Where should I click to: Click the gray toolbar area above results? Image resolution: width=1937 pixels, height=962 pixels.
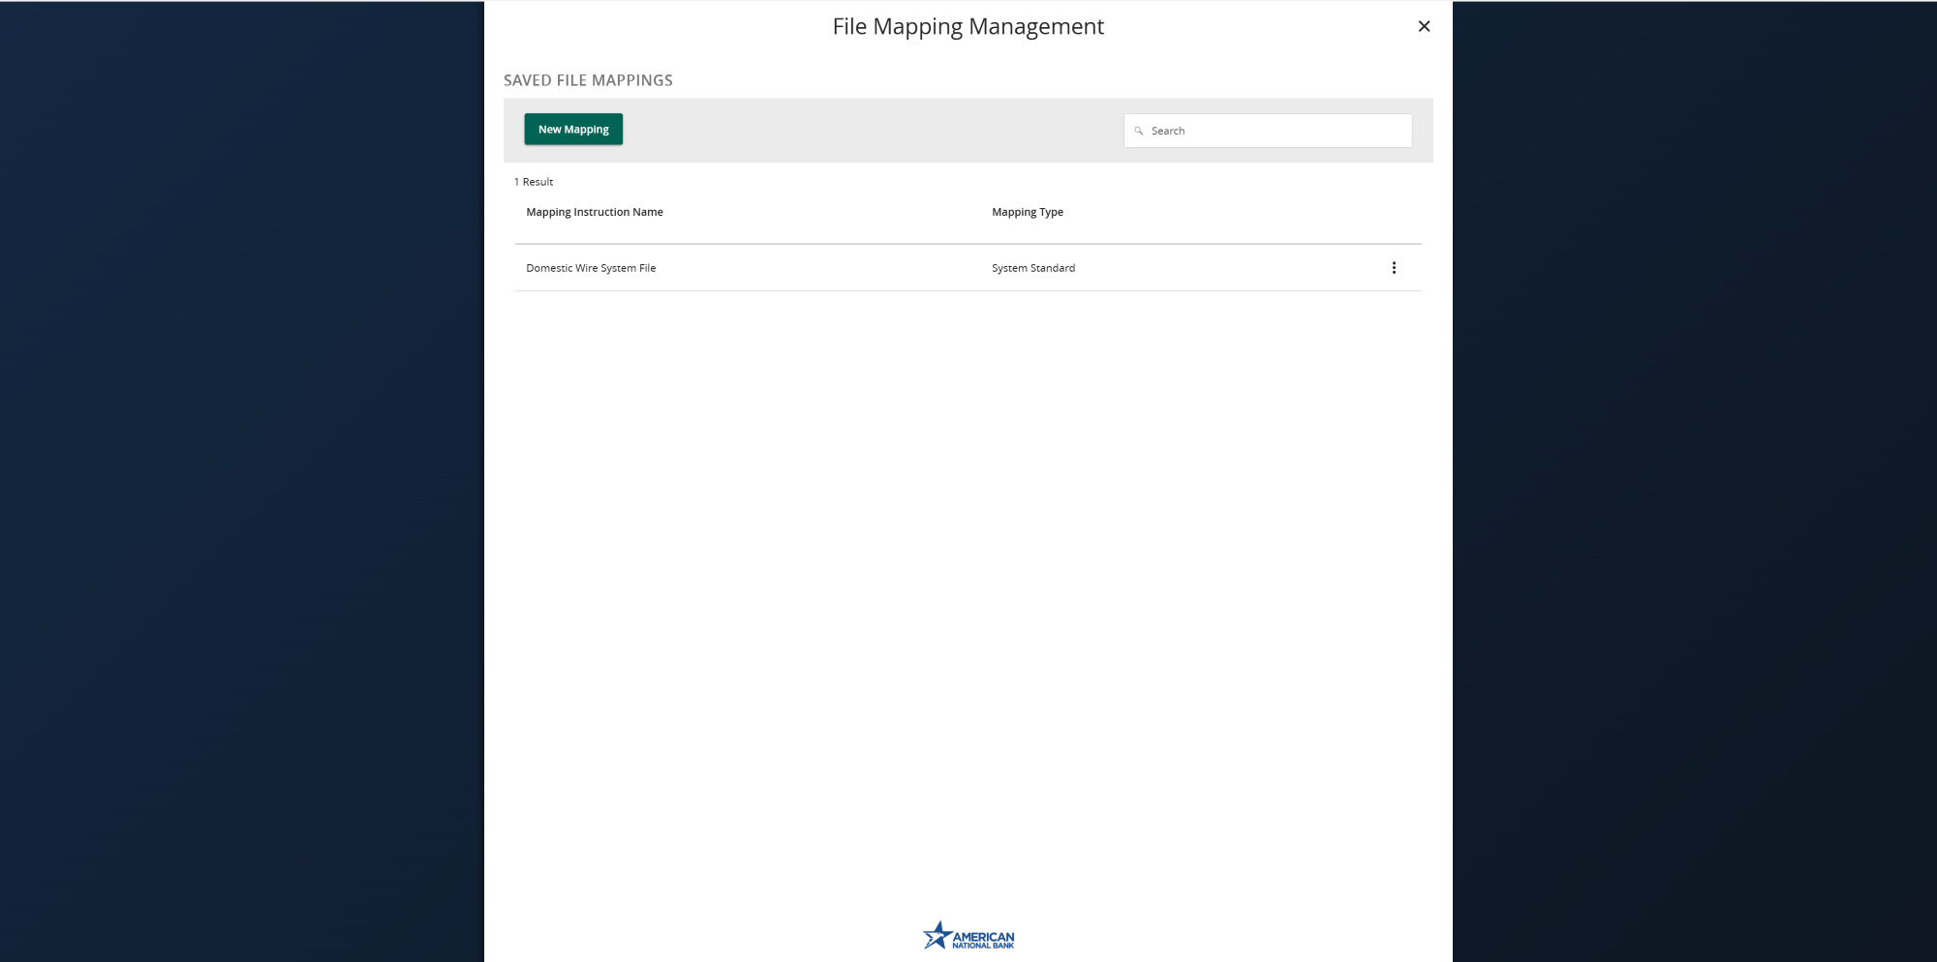click(x=872, y=129)
